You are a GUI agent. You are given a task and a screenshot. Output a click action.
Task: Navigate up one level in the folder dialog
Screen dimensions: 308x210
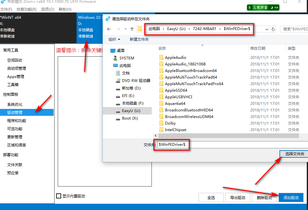tap(132, 29)
